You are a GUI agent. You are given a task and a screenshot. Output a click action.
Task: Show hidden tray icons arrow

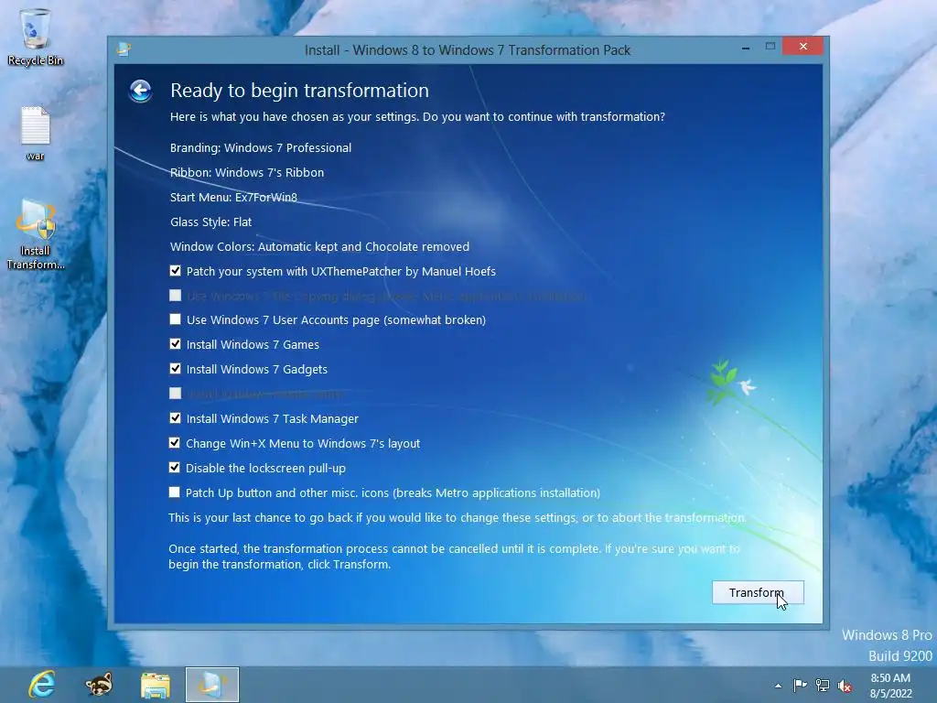tap(778, 686)
